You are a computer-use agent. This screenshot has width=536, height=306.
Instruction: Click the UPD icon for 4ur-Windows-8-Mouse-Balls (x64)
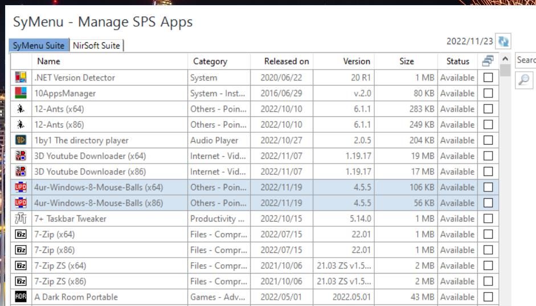pyautogui.click(x=21, y=187)
